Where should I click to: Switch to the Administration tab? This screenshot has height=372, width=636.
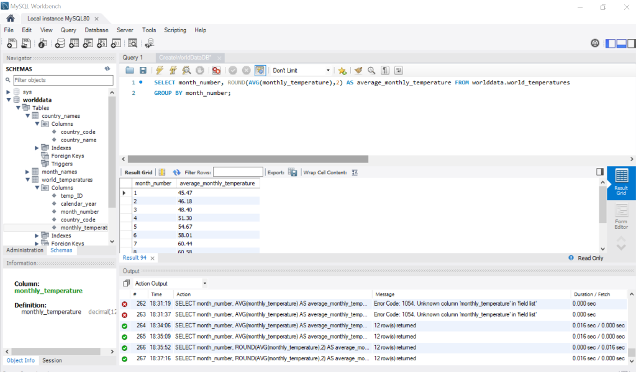(x=25, y=250)
